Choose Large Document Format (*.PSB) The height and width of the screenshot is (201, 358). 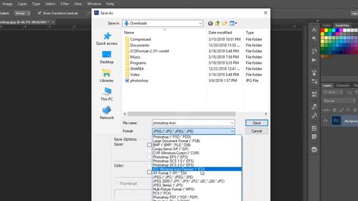pos(197,141)
